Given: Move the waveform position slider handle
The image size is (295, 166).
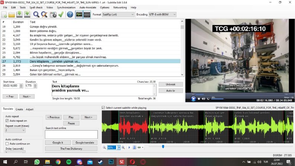Looking at the screenshot, I should point(163,146).
